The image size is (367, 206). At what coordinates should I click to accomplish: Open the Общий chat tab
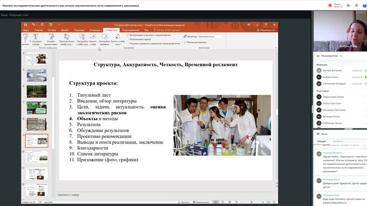coord(321,141)
